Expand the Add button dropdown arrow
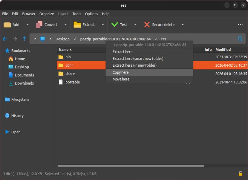The height and width of the screenshot is (180, 248). click(27, 25)
